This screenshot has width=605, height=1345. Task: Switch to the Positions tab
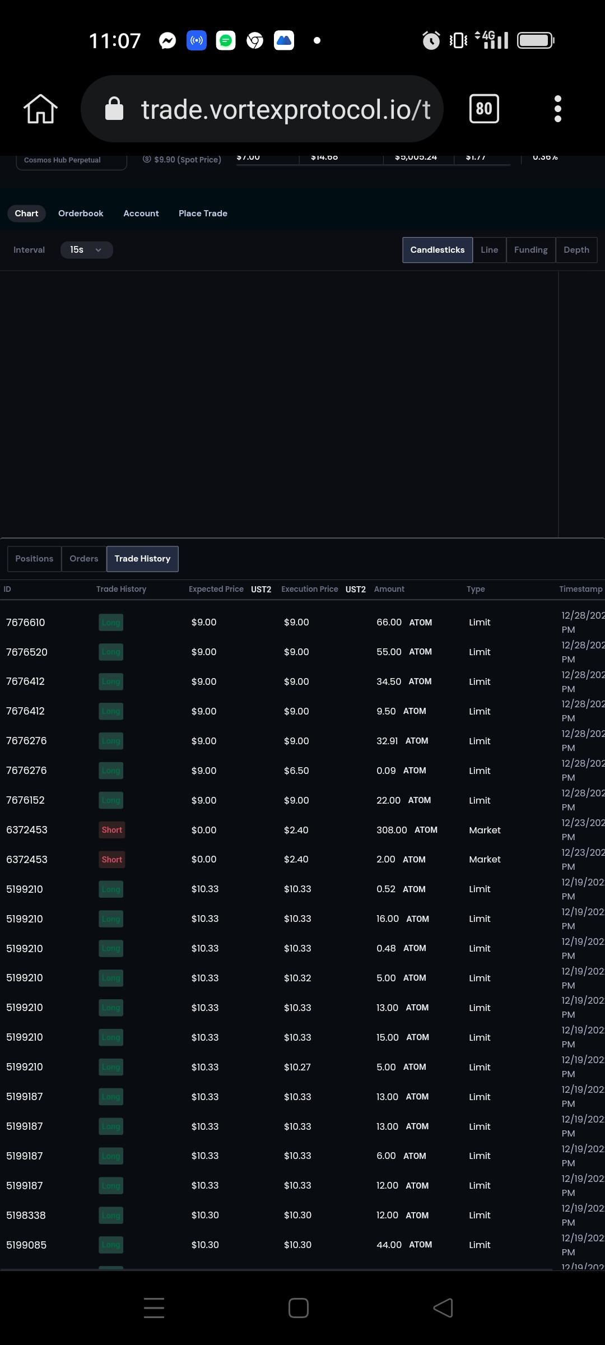point(34,559)
